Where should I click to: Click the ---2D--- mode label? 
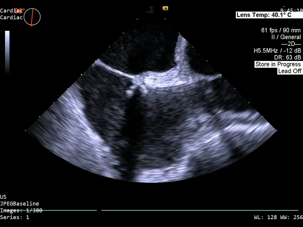point(291,44)
